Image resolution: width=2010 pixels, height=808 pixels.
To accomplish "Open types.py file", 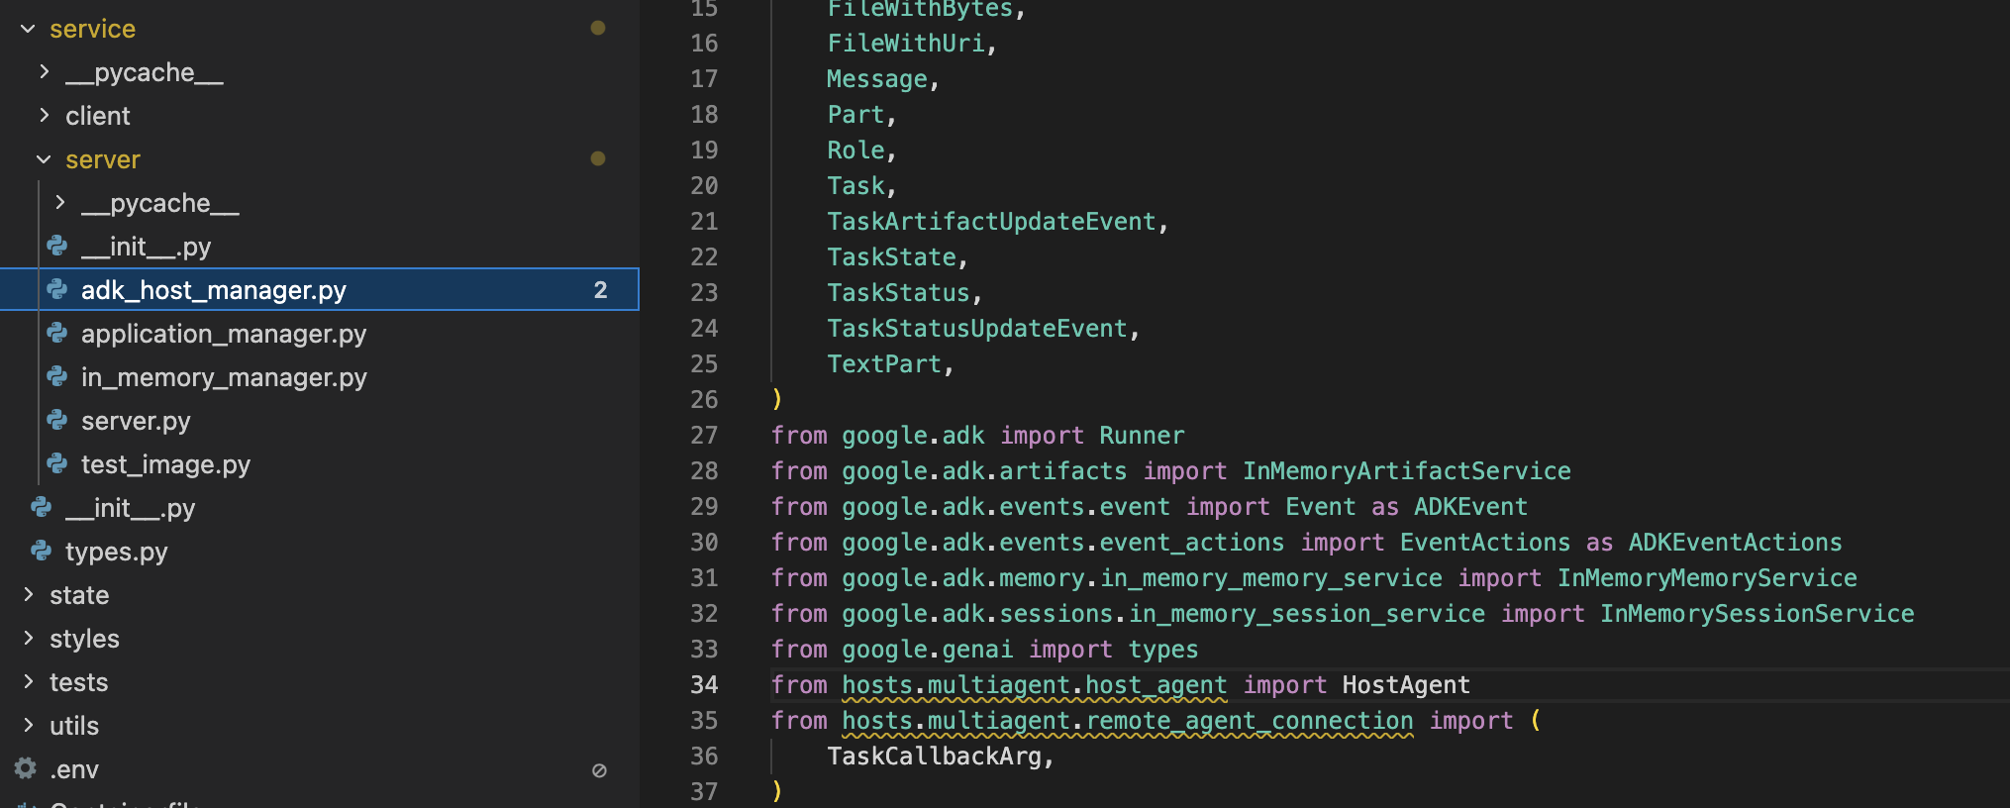I will point(117,552).
